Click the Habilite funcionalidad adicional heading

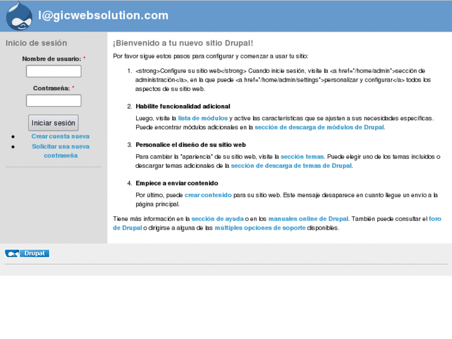(x=183, y=106)
